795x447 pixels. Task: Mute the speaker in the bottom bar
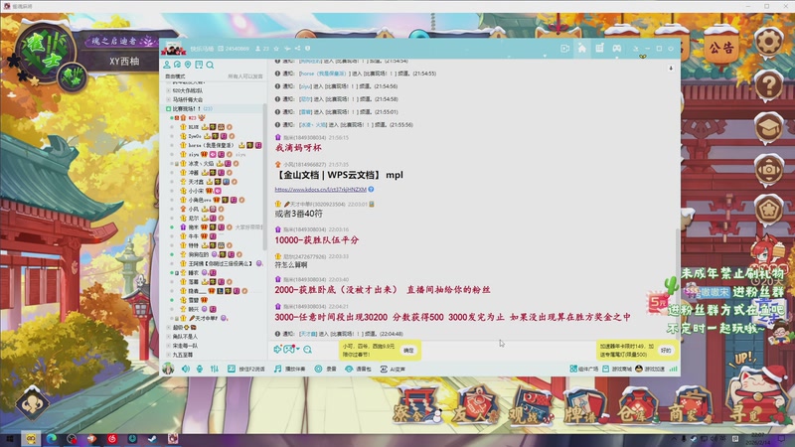pos(186,369)
